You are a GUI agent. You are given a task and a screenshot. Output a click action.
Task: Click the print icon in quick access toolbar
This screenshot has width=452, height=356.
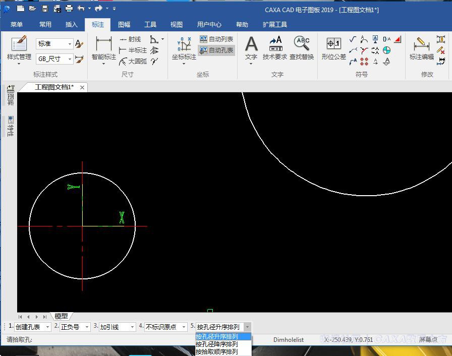pyautogui.click(x=69, y=8)
